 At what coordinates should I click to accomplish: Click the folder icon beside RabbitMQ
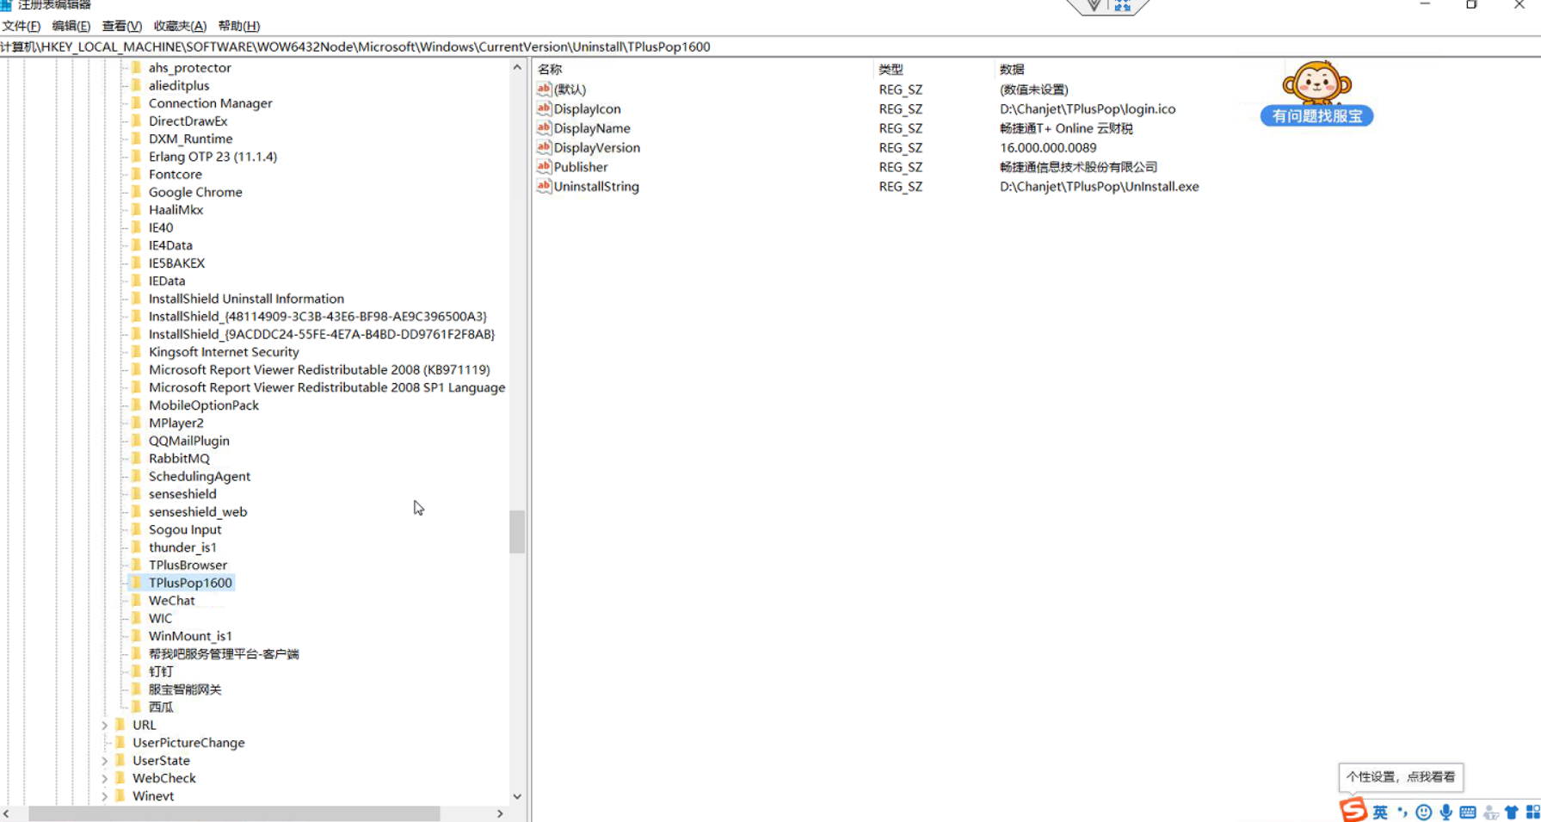pyautogui.click(x=136, y=458)
